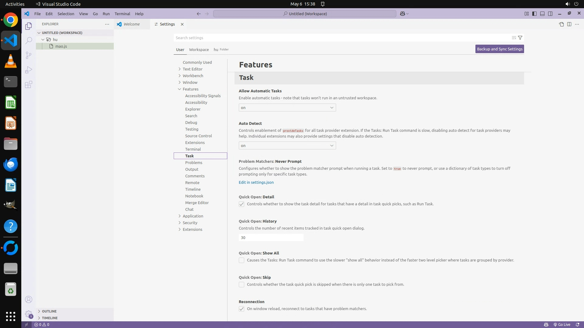This screenshot has width=584, height=328.
Task: Open the Allow Automatic Tasks dropdown
Action: point(287,108)
